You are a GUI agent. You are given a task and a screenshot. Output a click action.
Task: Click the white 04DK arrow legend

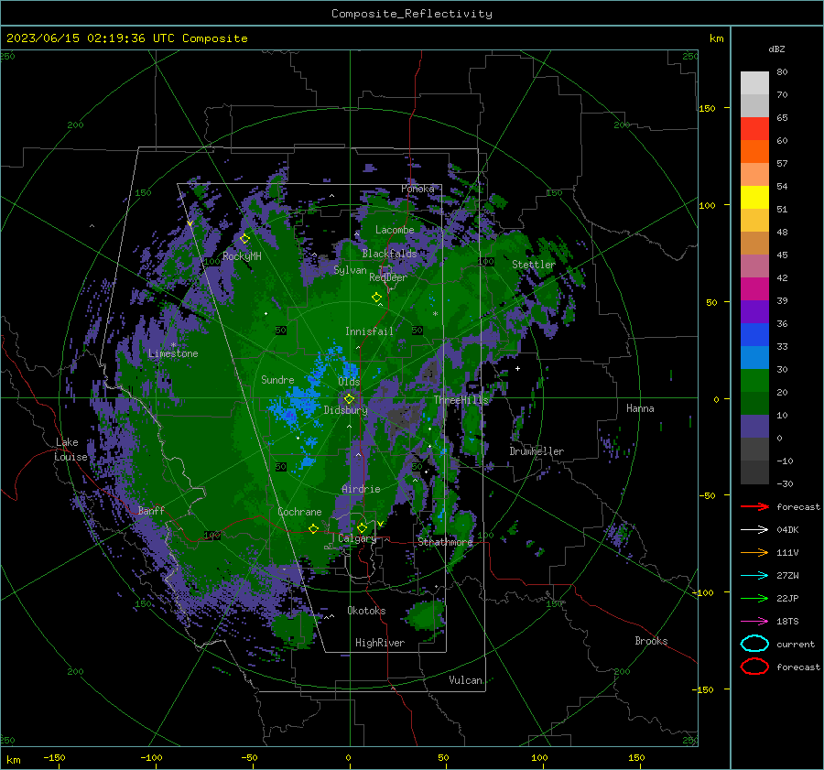click(x=754, y=530)
